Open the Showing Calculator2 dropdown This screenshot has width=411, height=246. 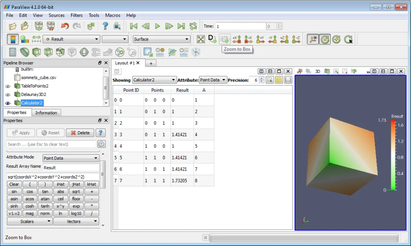tap(154, 80)
